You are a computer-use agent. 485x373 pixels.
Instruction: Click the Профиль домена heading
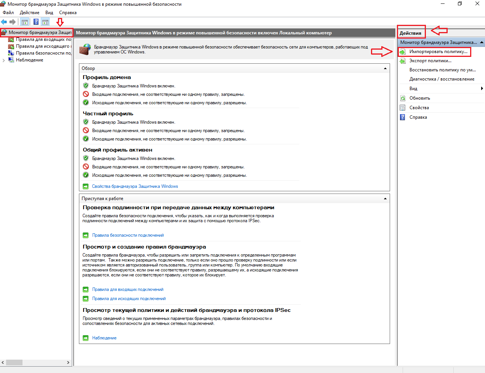(x=107, y=77)
